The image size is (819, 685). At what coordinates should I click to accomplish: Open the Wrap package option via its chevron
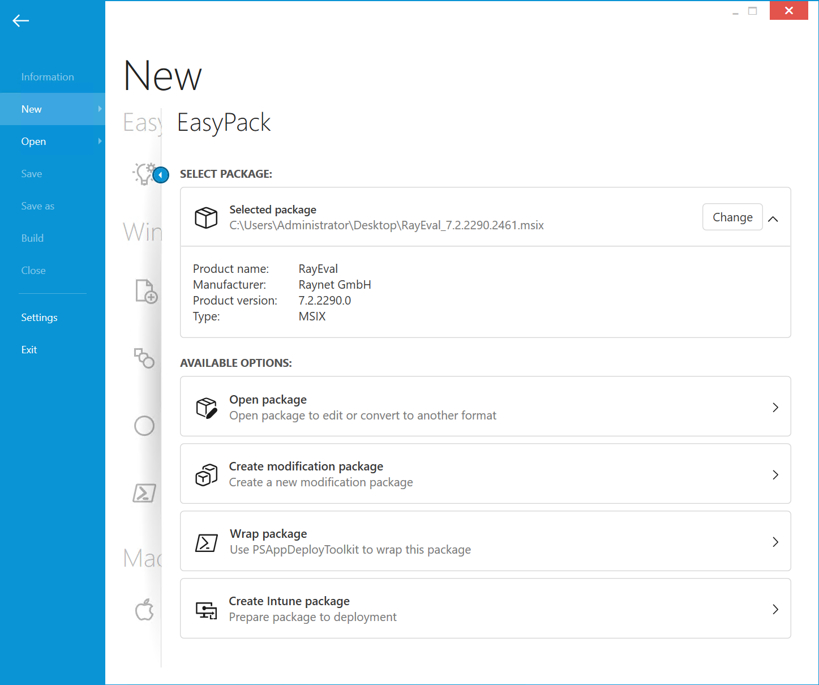point(775,542)
